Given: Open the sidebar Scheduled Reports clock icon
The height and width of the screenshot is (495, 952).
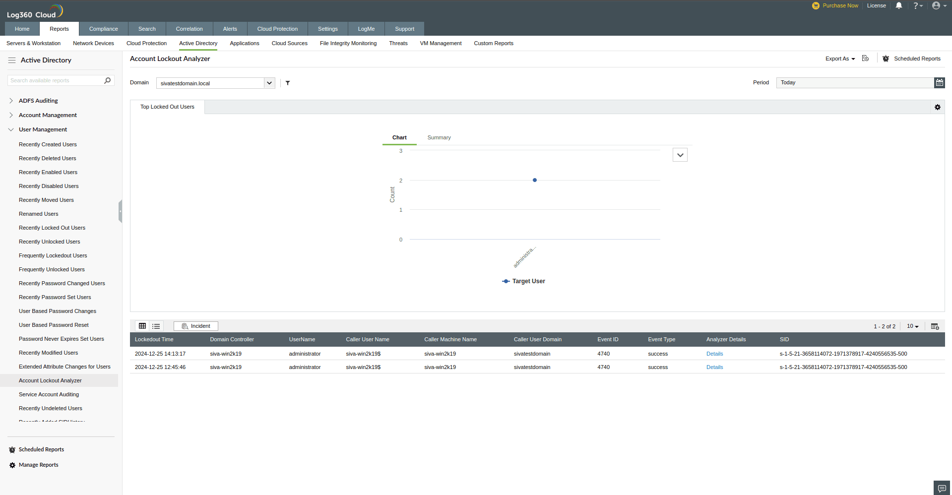Looking at the screenshot, I should 12,450.
